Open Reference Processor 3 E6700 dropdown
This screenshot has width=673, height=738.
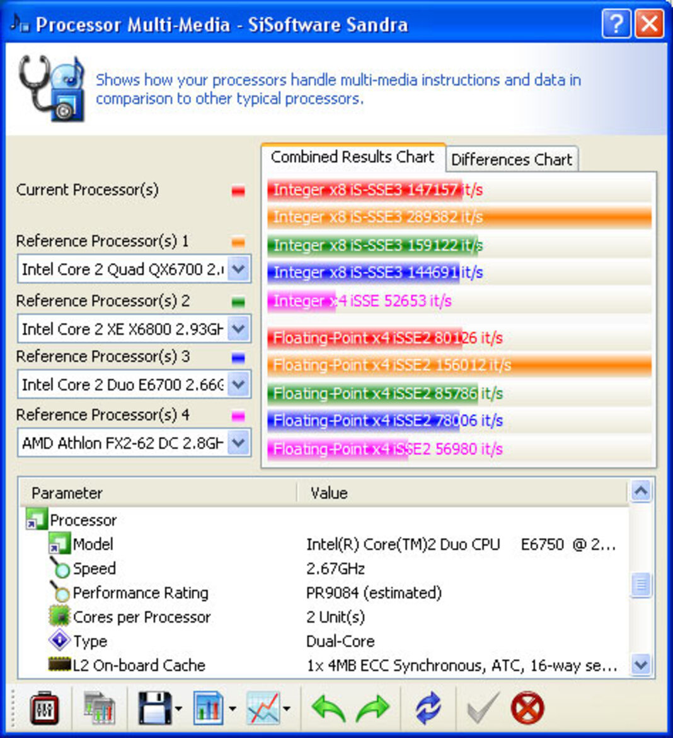239,384
